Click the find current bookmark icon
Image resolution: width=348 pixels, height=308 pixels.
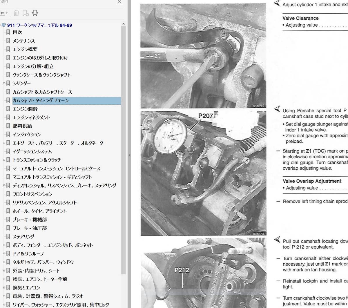click(x=35, y=13)
